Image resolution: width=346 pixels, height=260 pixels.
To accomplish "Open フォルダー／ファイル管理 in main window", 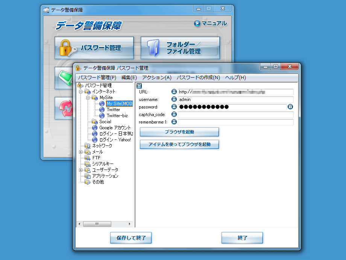I will [x=180, y=48].
